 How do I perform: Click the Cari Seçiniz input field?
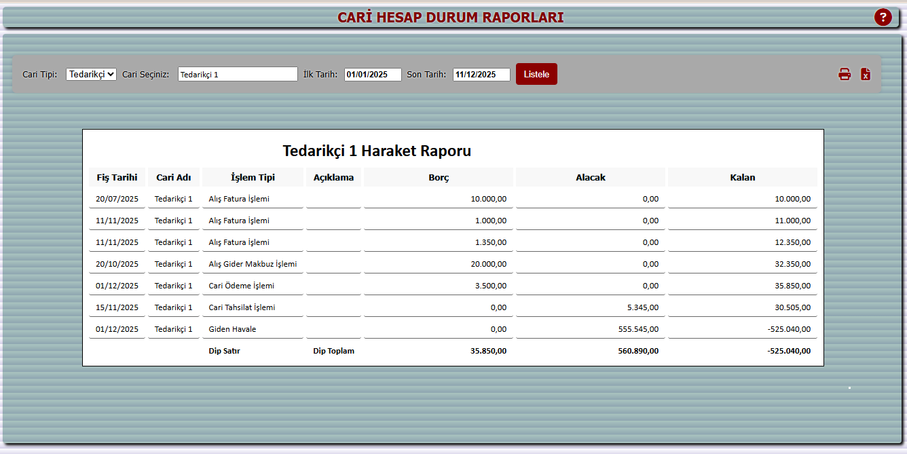pos(238,74)
